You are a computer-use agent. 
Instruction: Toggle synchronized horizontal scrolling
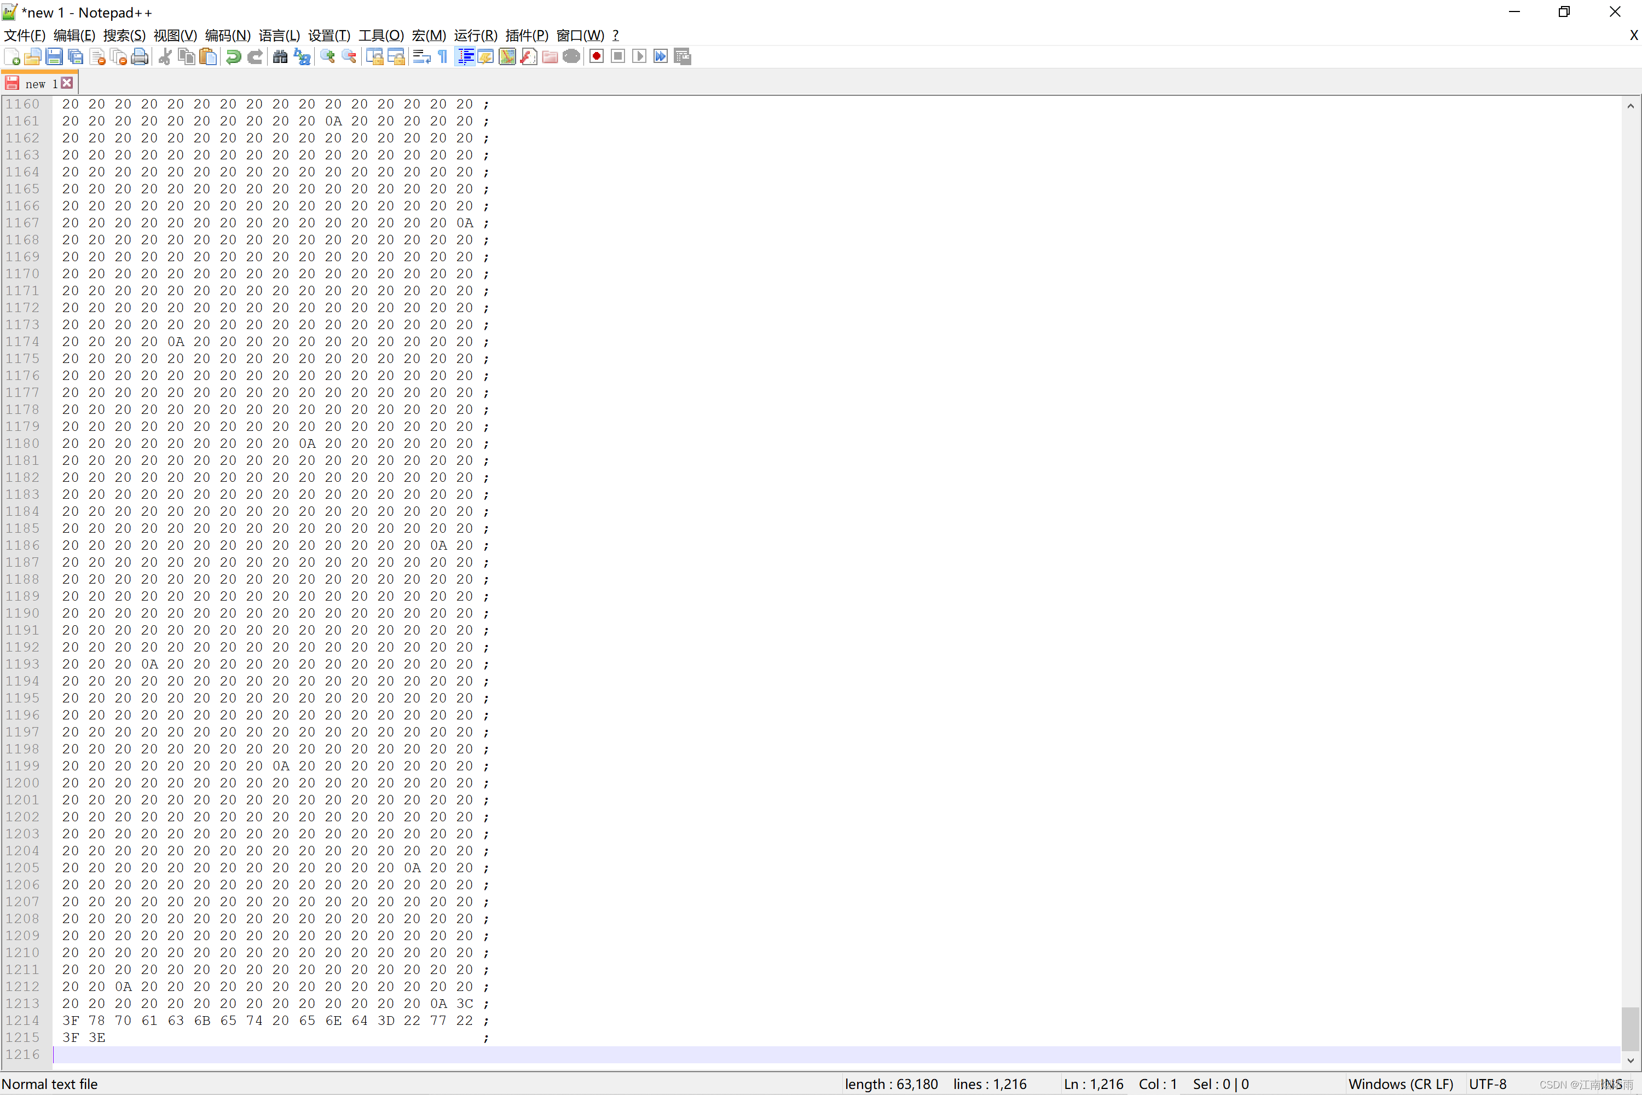pyautogui.click(x=396, y=56)
